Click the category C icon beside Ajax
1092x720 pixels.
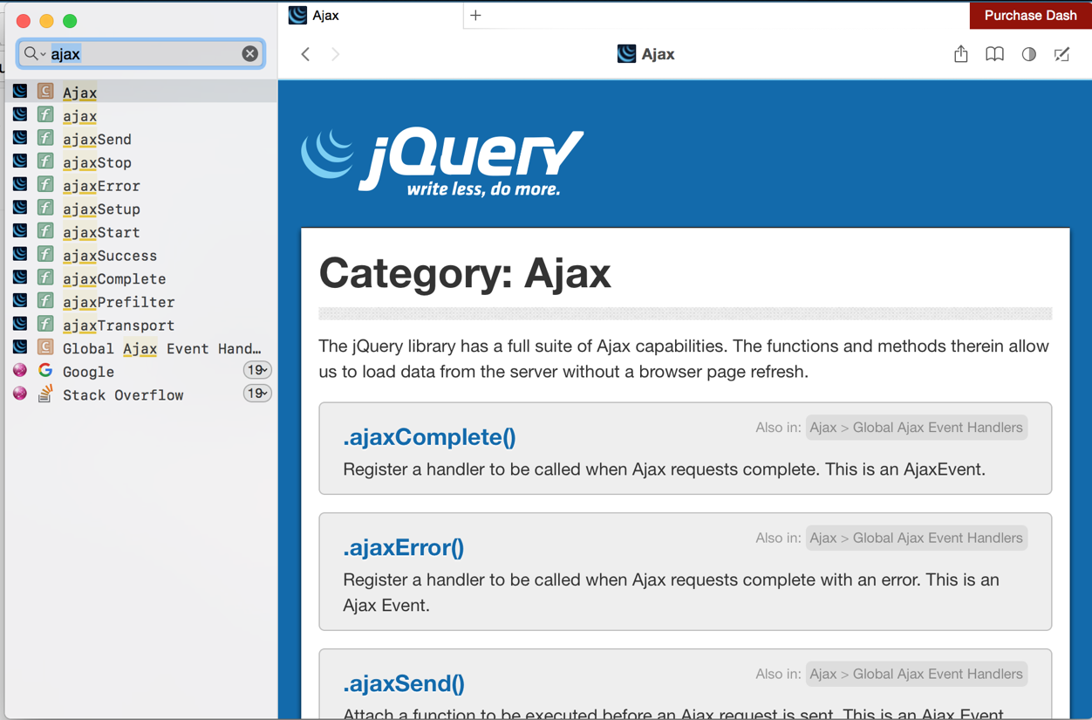(45, 91)
